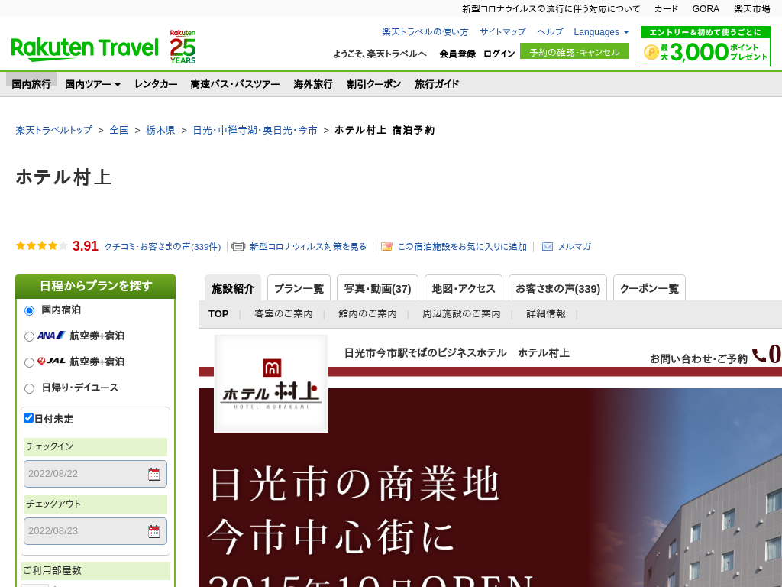Open the COVID-19 response notice link
This screenshot has width=782, height=587.
[x=551, y=9]
